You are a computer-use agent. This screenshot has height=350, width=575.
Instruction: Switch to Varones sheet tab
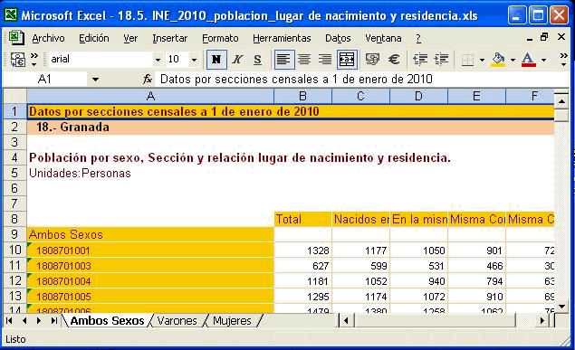177,321
